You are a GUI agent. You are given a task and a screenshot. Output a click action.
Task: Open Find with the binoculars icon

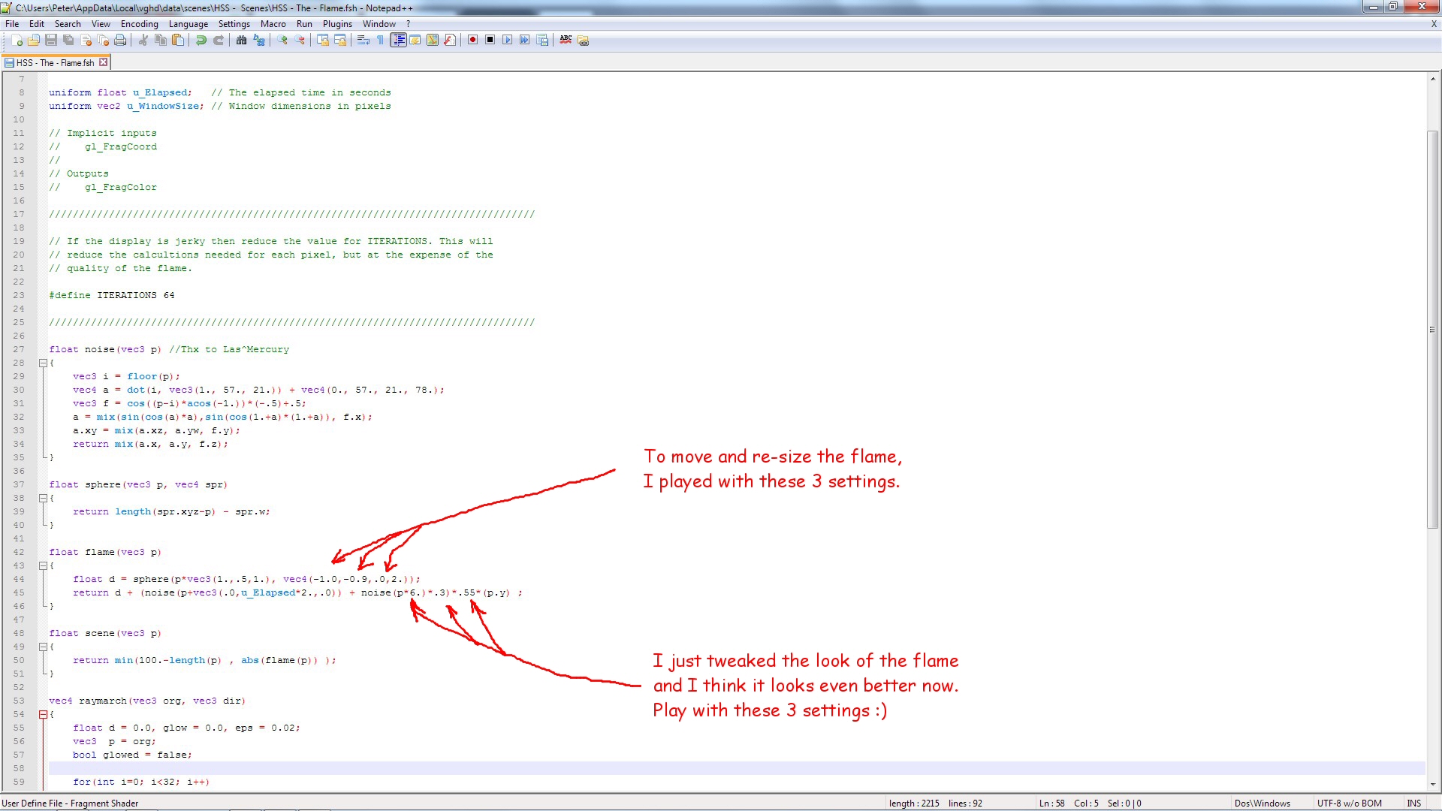[241, 41]
